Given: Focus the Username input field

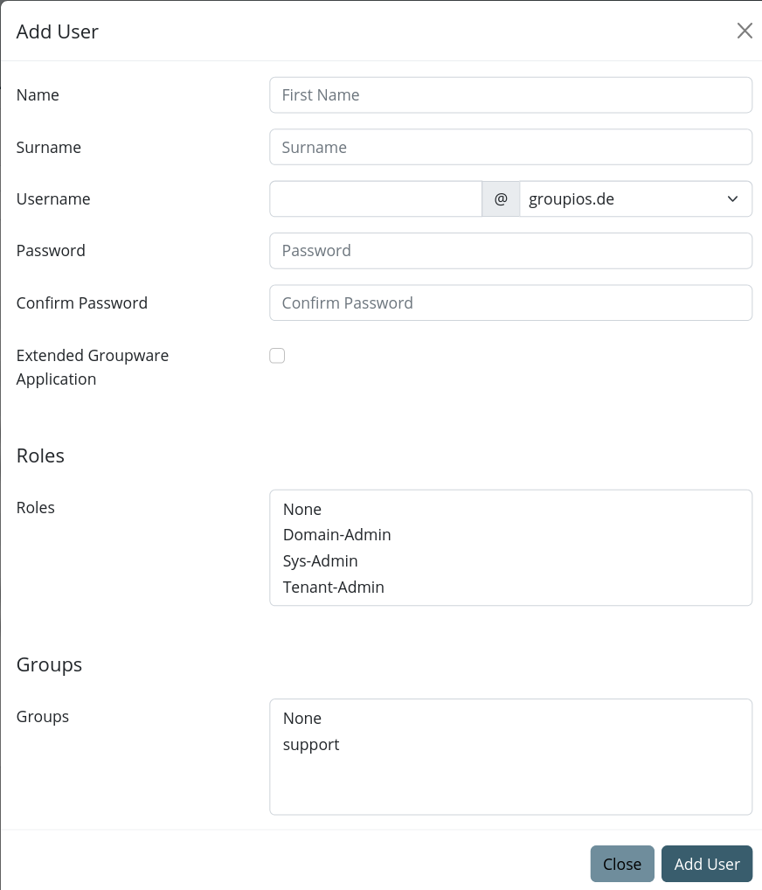Looking at the screenshot, I should tap(376, 198).
